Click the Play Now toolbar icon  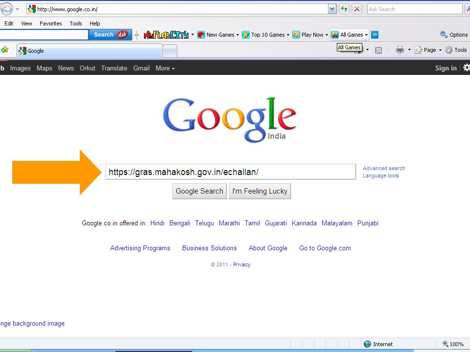click(x=296, y=35)
